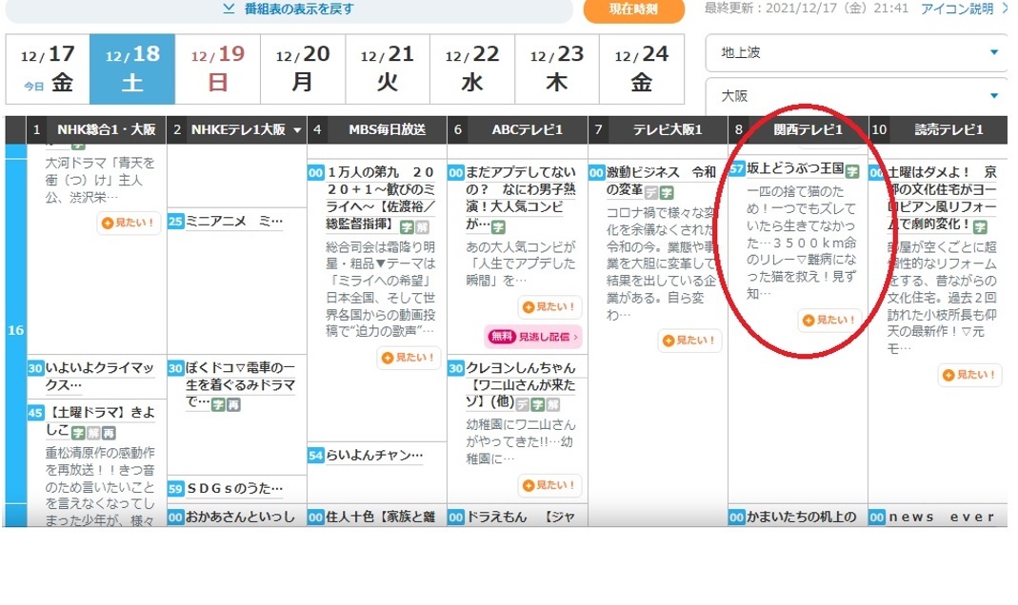Open the ミニアニメ program entry
The height and width of the screenshot is (605, 1018).
pos(234,221)
